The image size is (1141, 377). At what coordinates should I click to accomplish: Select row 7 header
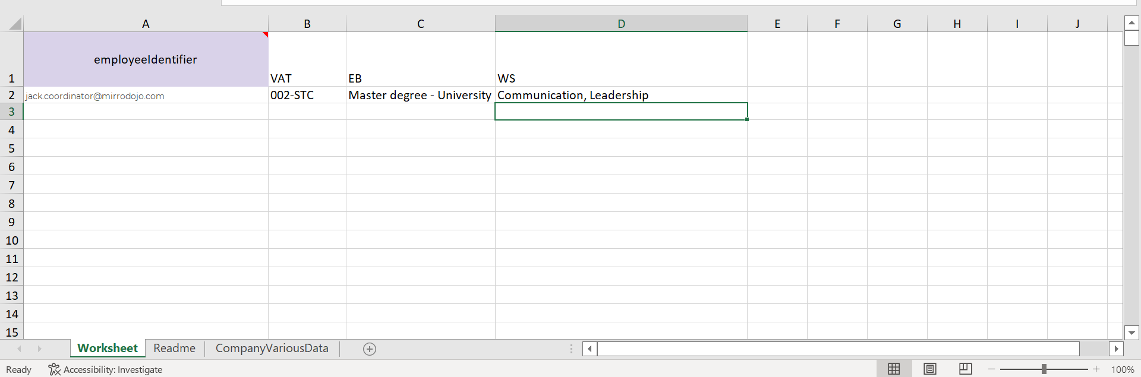coord(11,185)
